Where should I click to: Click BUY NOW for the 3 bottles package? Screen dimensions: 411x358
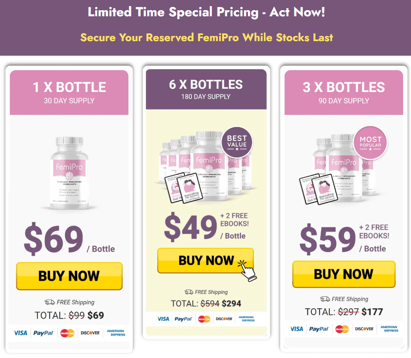344,274
